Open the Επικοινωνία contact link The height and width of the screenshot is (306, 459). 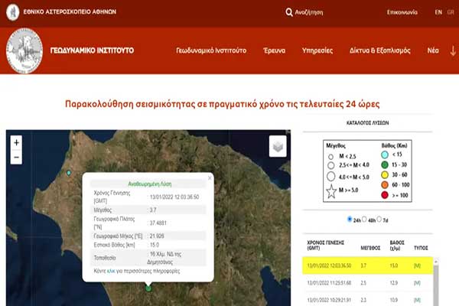pos(402,12)
